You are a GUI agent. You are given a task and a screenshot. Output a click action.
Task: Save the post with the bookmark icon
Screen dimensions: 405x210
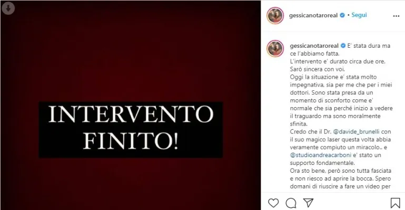click(x=395, y=203)
